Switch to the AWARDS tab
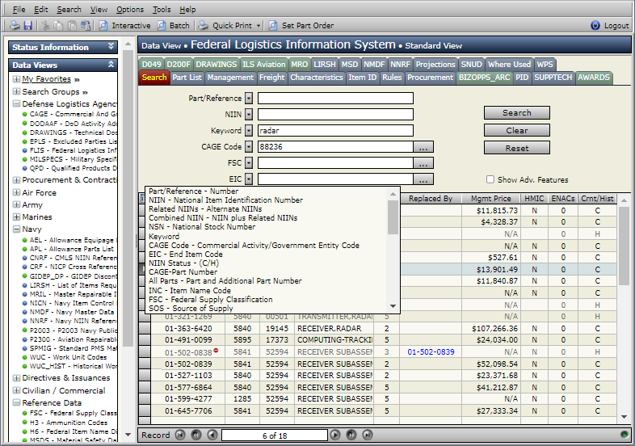The height and width of the screenshot is (446, 635). click(593, 78)
